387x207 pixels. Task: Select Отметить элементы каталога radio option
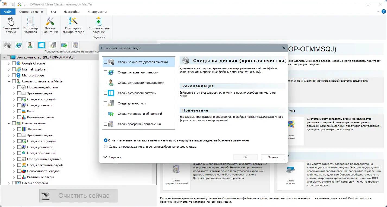[106, 140]
